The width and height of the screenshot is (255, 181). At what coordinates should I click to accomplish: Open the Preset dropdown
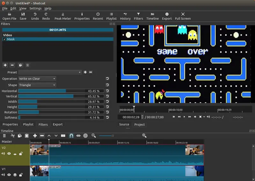[x=50, y=73]
